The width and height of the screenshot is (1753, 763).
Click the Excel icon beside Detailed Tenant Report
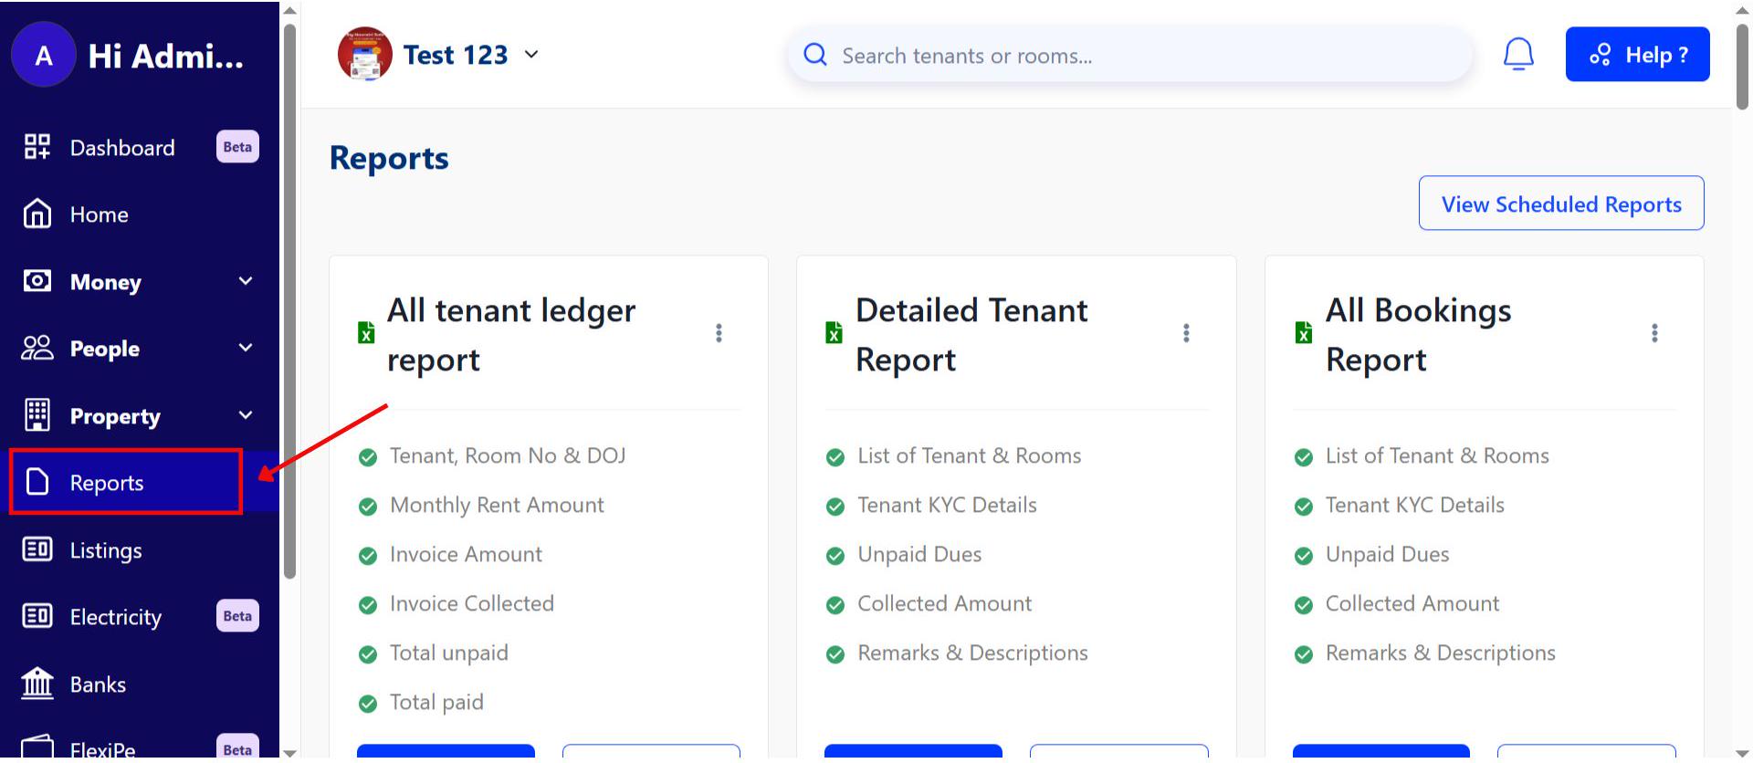pyautogui.click(x=834, y=333)
